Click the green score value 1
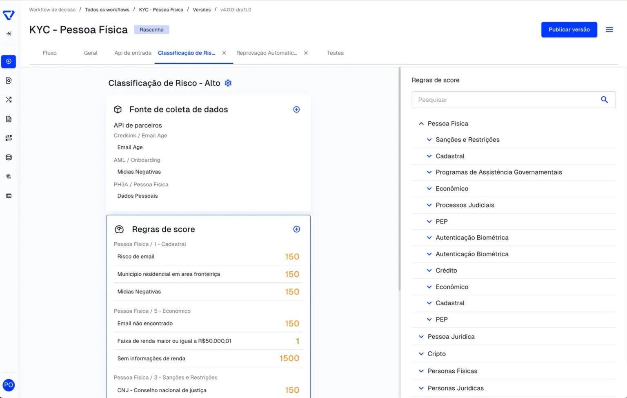 click(x=298, y=341)
